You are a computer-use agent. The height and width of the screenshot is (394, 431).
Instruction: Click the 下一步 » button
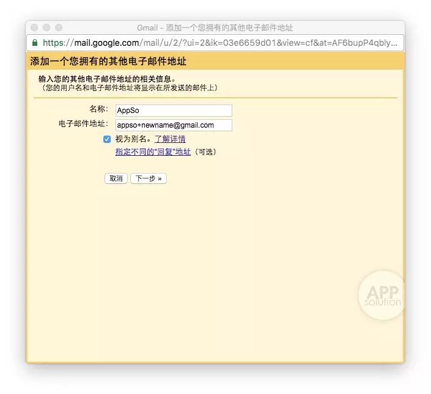tap(149, 178)
